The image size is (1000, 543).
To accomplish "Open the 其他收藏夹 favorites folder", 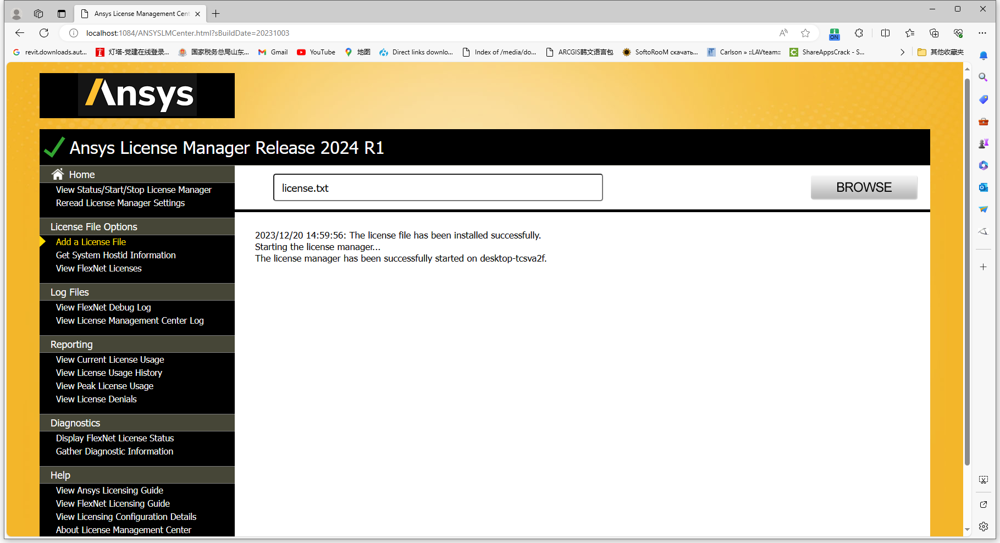I will pos(941,52).
